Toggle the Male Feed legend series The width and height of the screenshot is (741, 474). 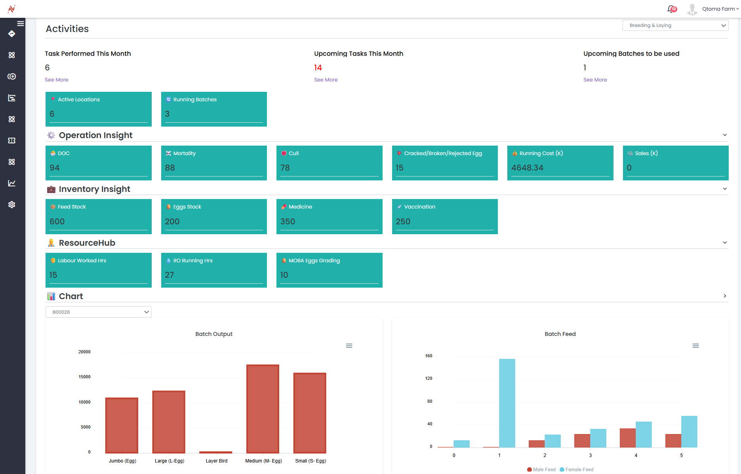541,470
